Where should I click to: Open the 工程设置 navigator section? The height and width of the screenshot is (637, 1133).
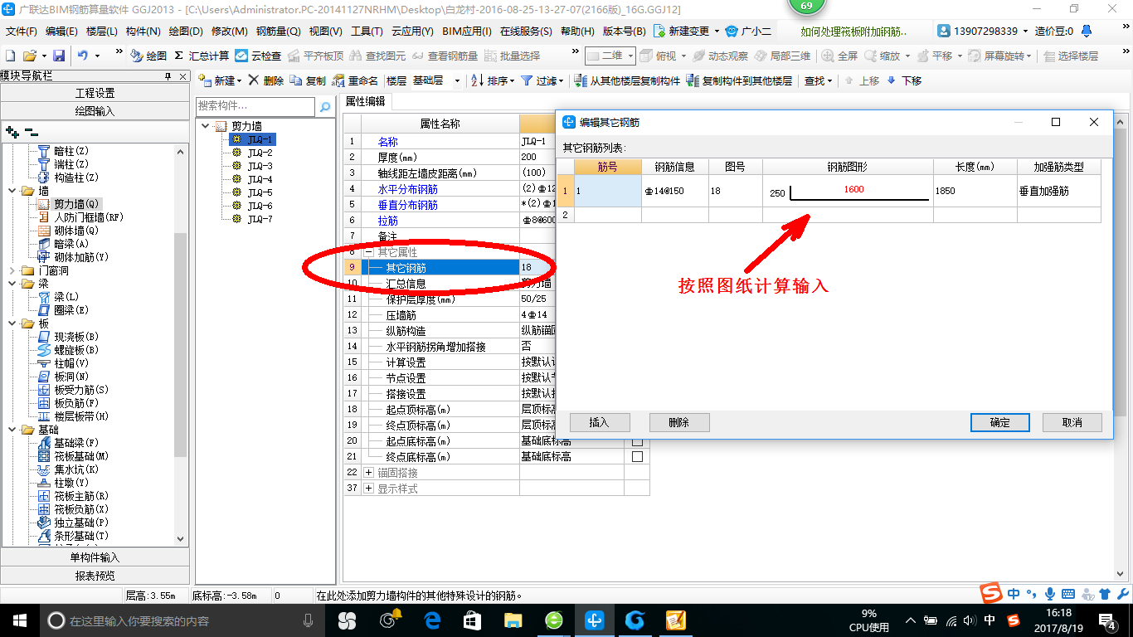95,93
